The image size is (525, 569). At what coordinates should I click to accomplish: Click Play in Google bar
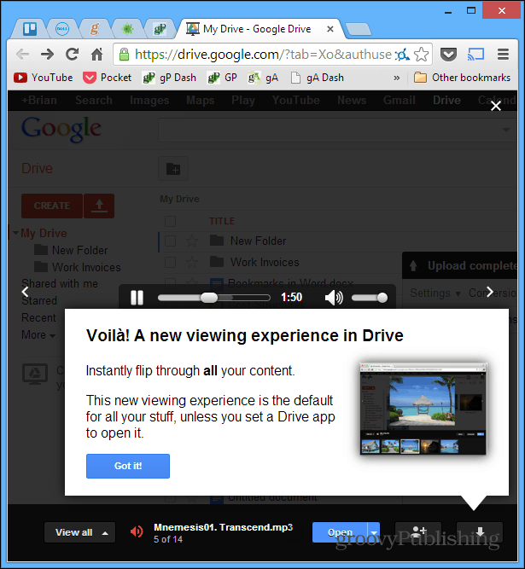pyautogui.click(x=243, y=100)
